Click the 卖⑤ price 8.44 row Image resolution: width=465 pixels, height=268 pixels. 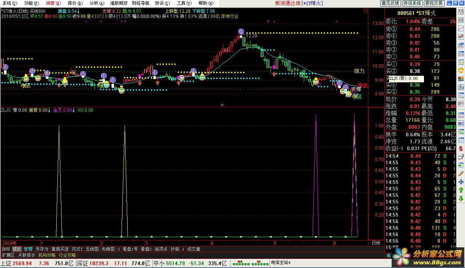420,29
